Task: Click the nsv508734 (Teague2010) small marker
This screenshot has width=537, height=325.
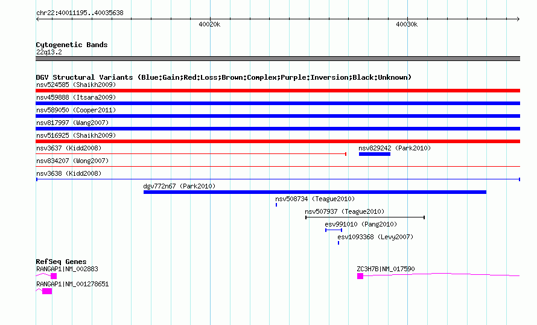Action: tap(276, 205)
